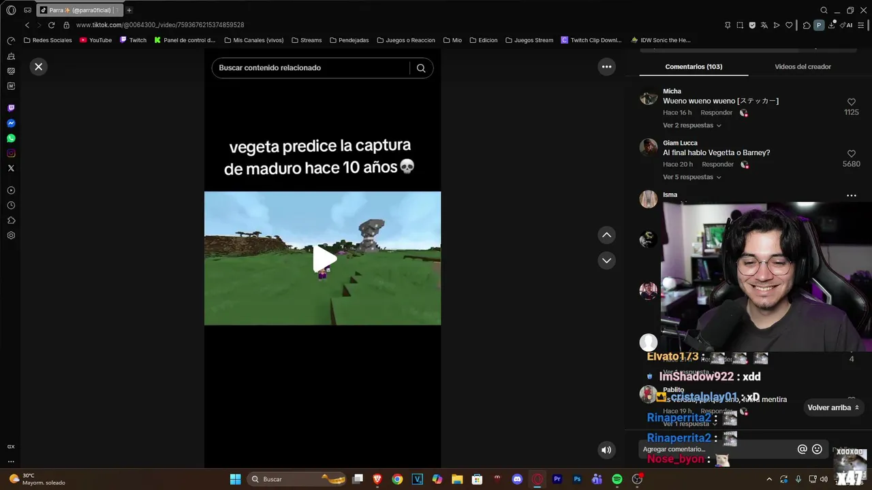Go back in browser history

(x=27, y=25)
